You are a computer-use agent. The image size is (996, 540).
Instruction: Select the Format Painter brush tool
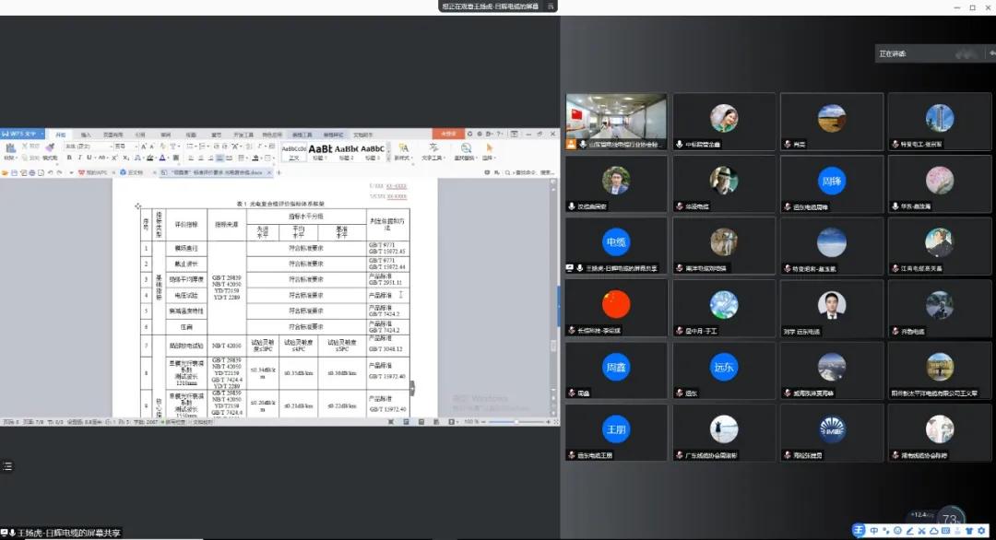[x=50, y=147]
